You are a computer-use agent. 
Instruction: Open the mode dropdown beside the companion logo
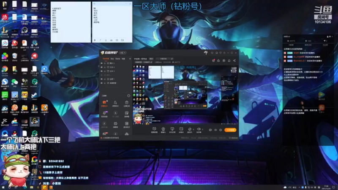click(123, 53)
